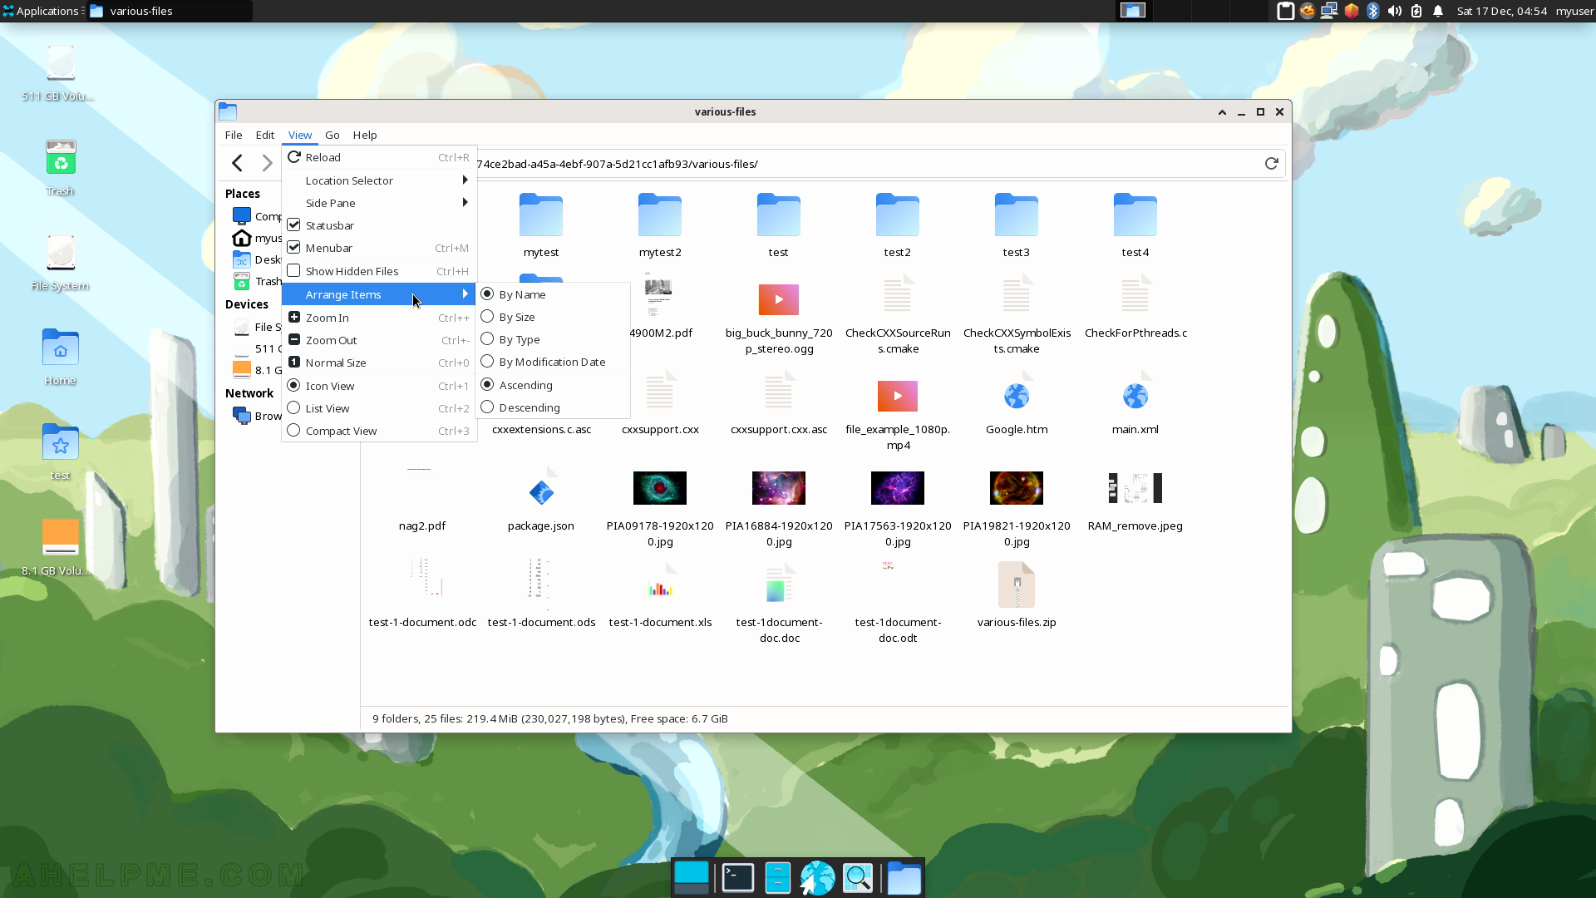Open the Go menu
1596x898 pixels.
(332, 135)
